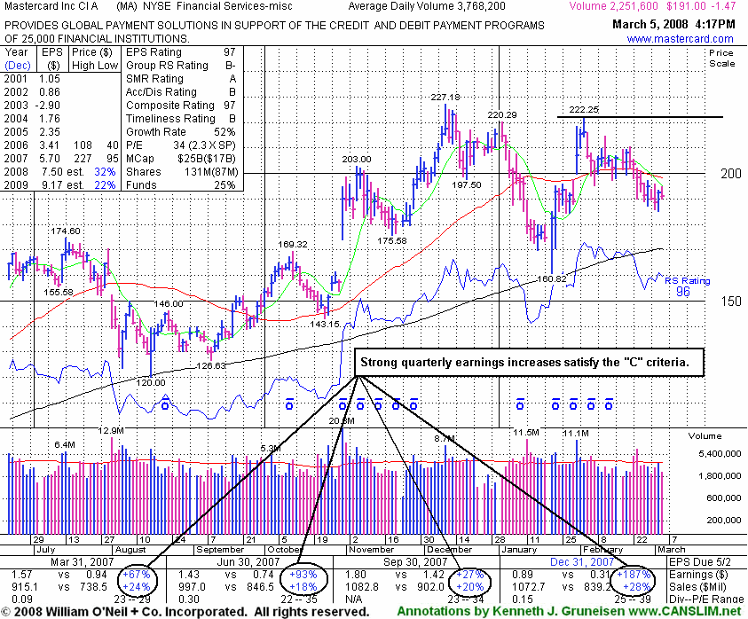Select the 'MCap $25B($17B)' row
The width and height of the screenshot is (748, 619).
[181, 159]
